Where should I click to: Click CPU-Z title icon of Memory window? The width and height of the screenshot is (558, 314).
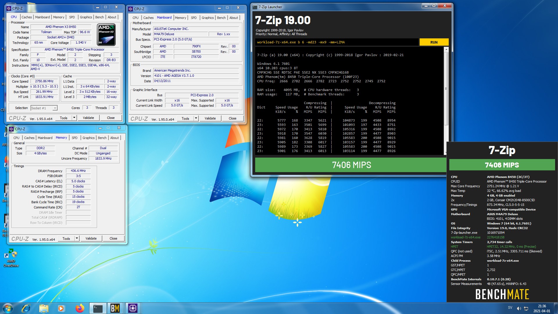coord(11,129)
